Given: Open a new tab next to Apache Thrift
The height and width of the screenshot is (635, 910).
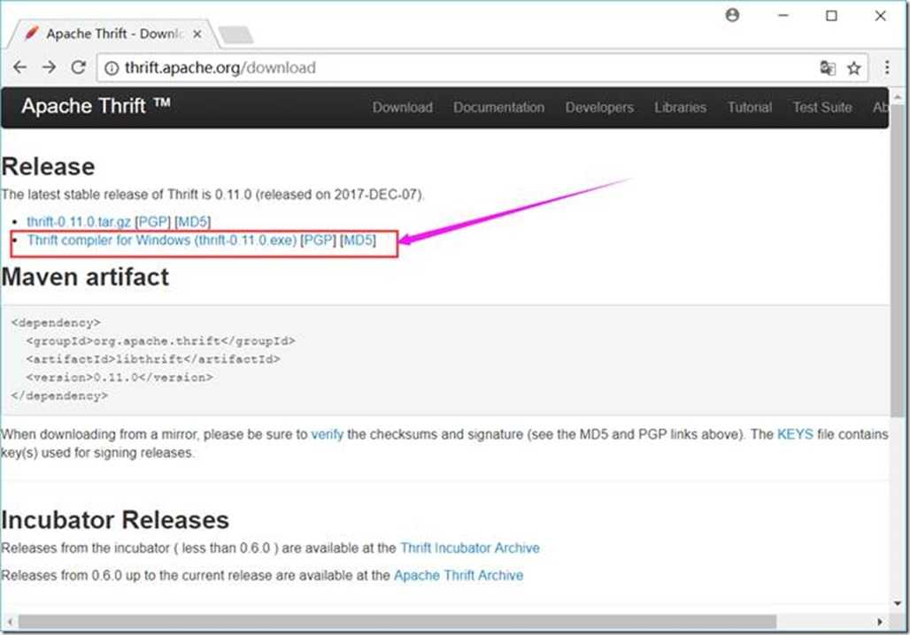Looking at the screenshot, I should 235,34.
